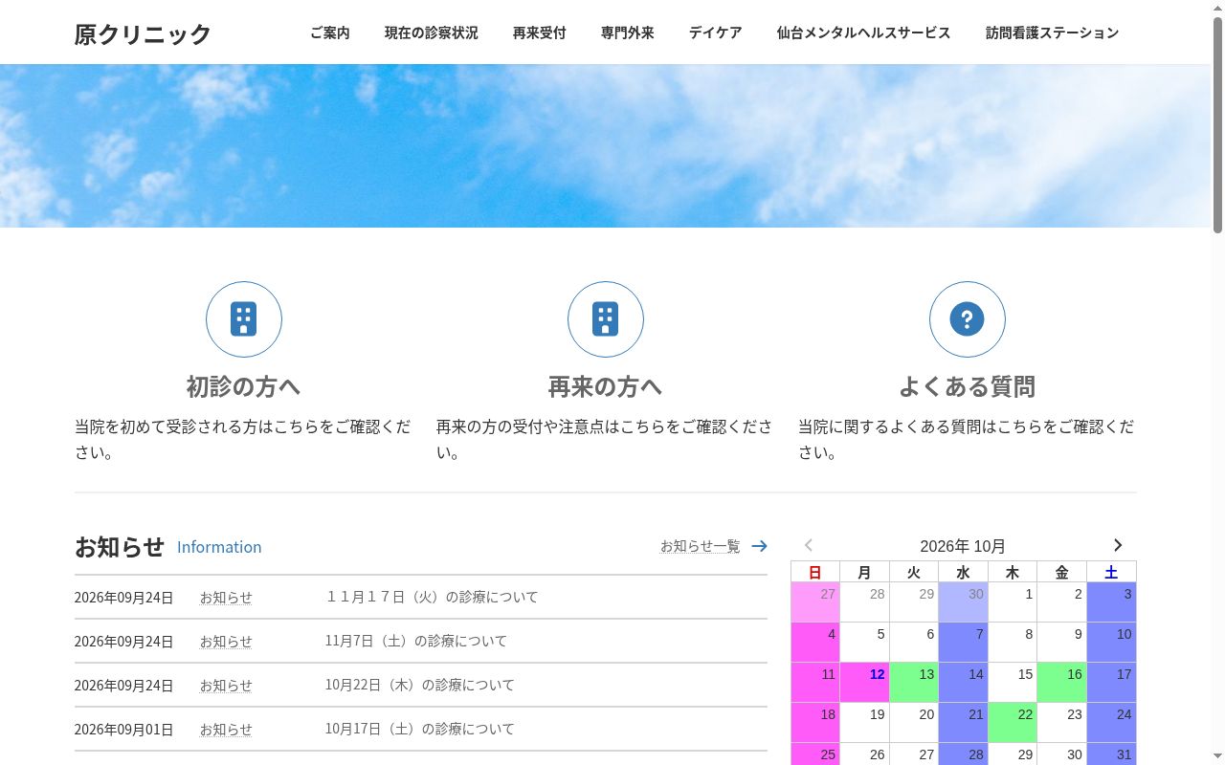The image size is (1225, 765).
Task: Open notice 10月17日（土）の診療について
Action: click(420, 729)
